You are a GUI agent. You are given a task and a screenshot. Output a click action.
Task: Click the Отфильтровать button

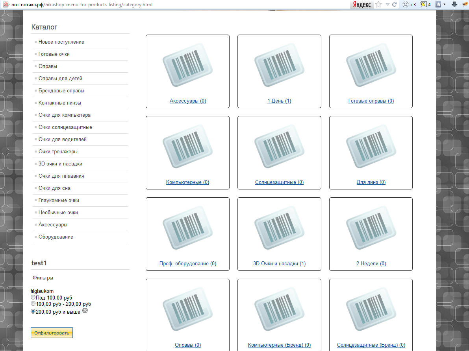[52, 333]
